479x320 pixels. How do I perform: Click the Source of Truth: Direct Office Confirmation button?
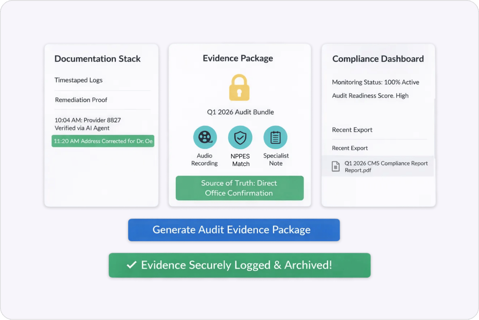239,188
